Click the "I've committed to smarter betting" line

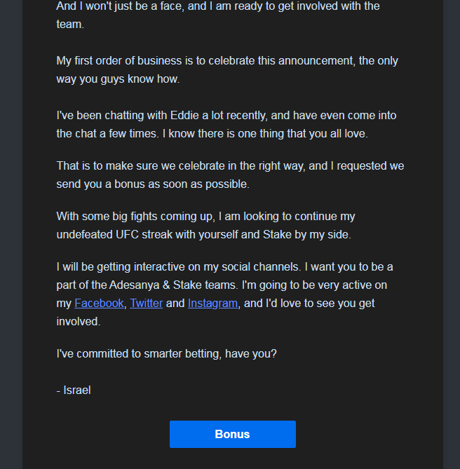(167, 354)
